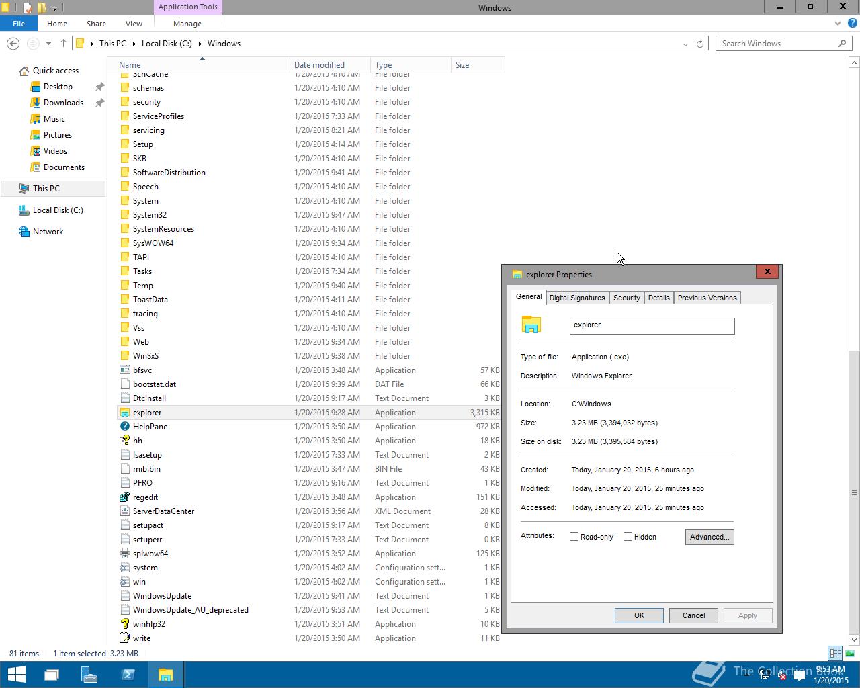Screen dimensions: 860x688
Task: Click the ServerDataCenter XML document icon
Action: (124, 511)
